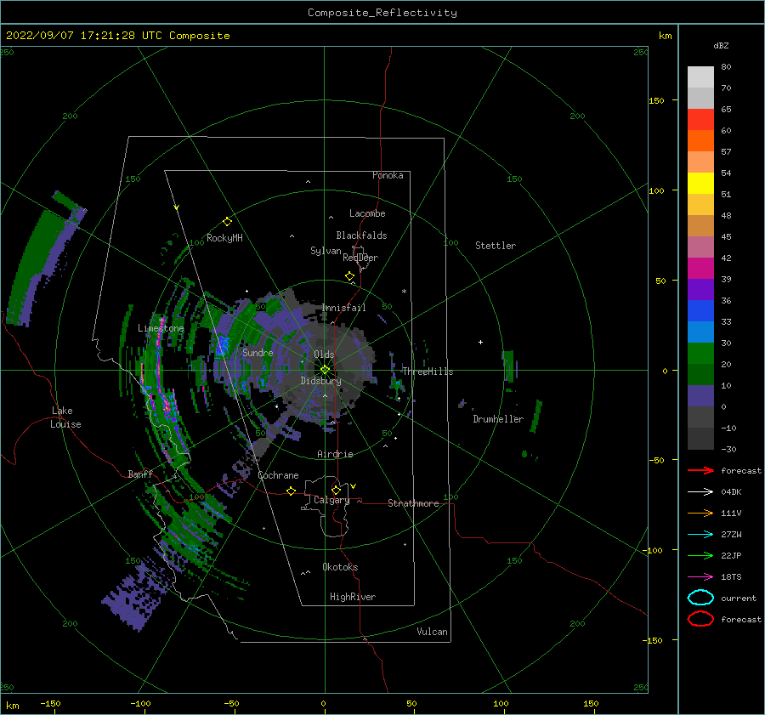This screenshot has height=715, width=765.
Task: Click the 150 tick label on right axis
Action: tap(656, 100)
